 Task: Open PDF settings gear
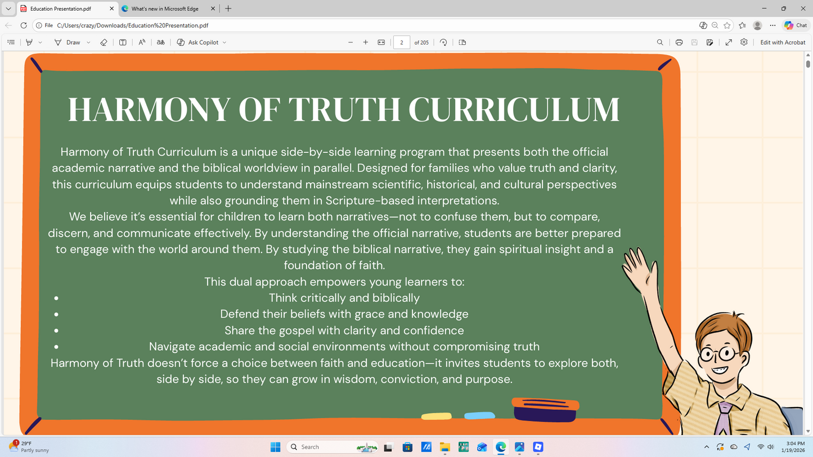(x=744, y=42)
